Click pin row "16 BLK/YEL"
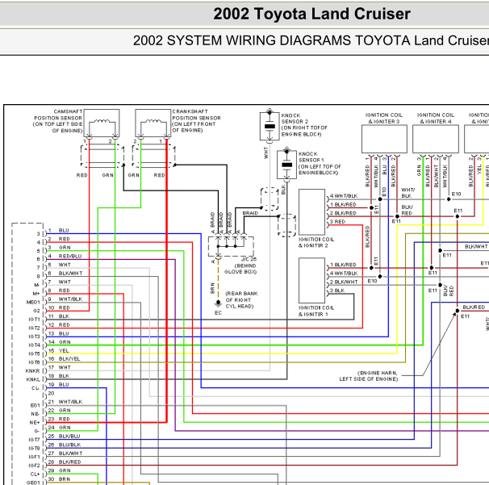The width and height of the screenshot is (489, 485). pyautogui.click(x=65, y=359)
